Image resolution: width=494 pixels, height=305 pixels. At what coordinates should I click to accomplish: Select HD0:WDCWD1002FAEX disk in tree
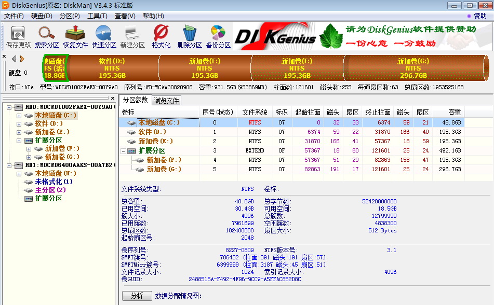[70, 107]
